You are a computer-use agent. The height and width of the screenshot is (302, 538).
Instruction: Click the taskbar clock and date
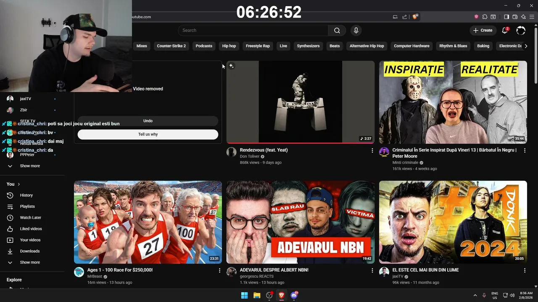[x=526, y=295]
